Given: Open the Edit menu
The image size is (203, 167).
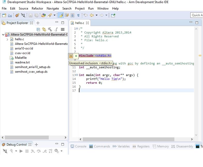Looking at the screenshot, I should [x=13, y=9].
